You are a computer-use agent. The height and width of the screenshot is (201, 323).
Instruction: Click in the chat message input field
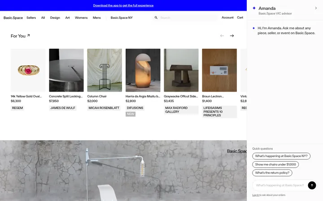tap(280, 185)
